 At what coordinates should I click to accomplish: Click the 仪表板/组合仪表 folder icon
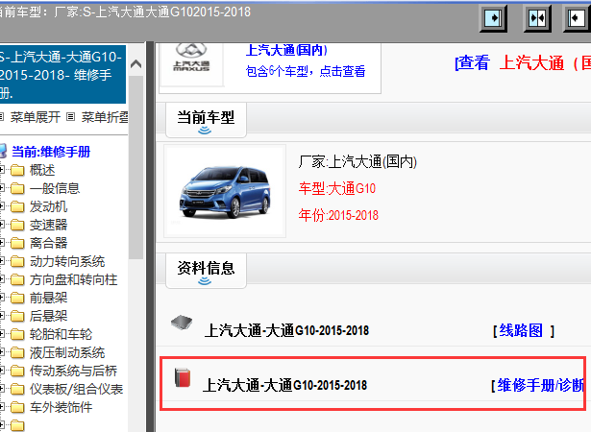point(17,389)
